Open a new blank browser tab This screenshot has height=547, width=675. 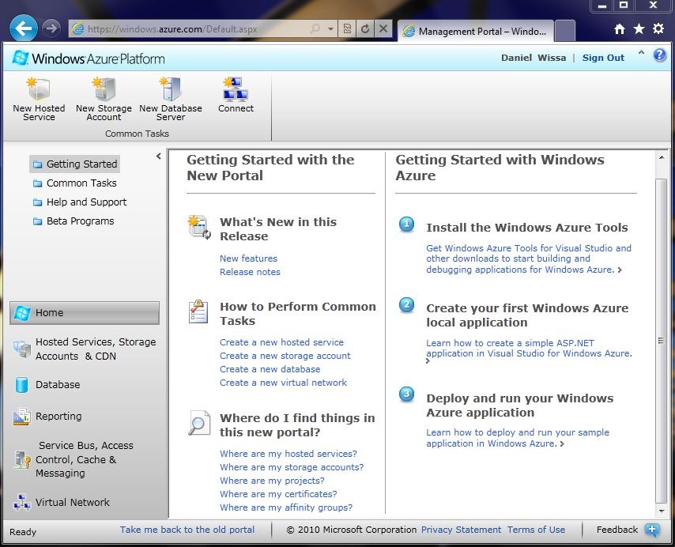(565, 31)
